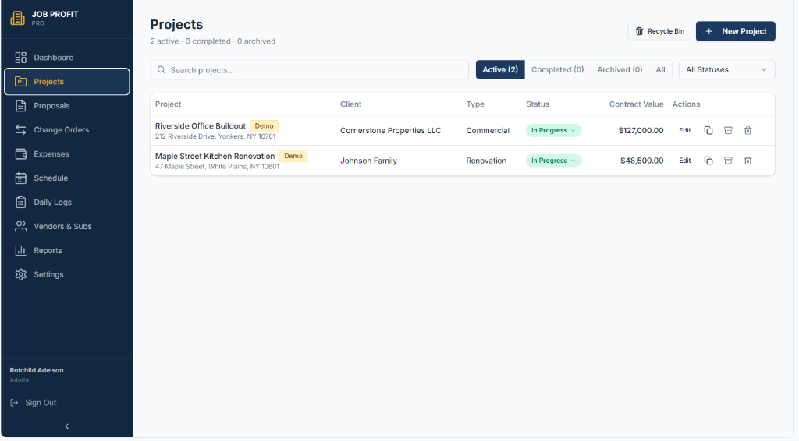Change Riverside Office Buildout In Progress status

[553, 130]
